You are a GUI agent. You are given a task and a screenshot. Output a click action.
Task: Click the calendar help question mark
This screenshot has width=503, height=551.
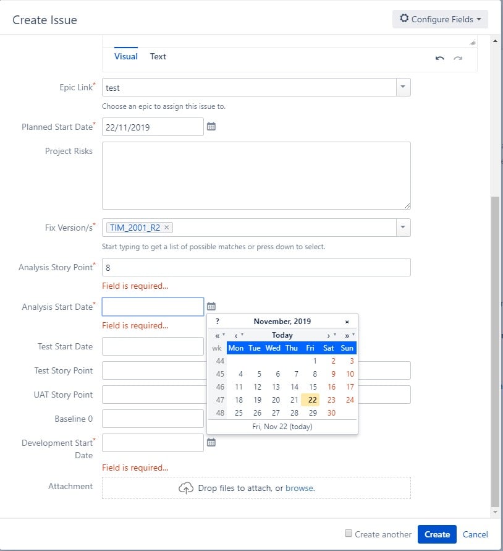tap(218, 321)
